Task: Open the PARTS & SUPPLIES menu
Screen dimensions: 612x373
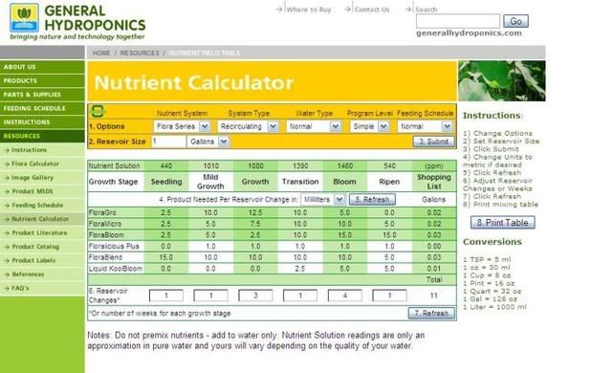Action: (x=42, y=95)
